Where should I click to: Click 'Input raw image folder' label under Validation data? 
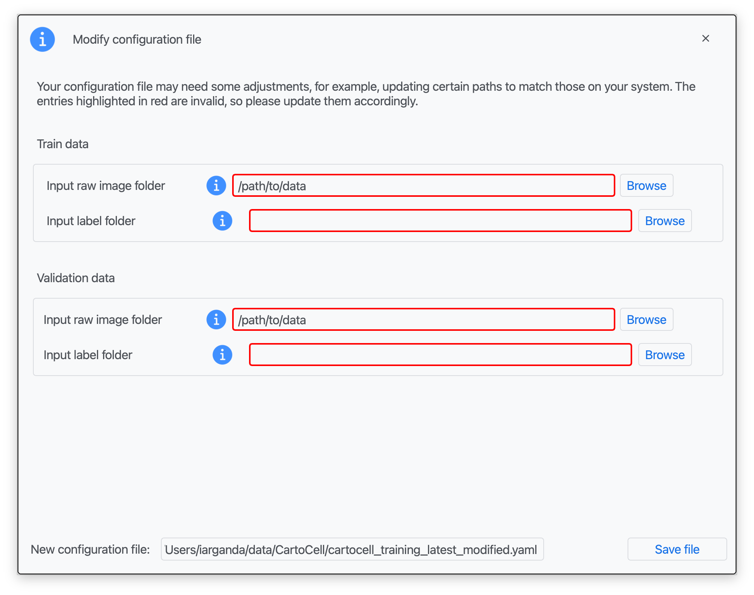(x=103, y=320)
